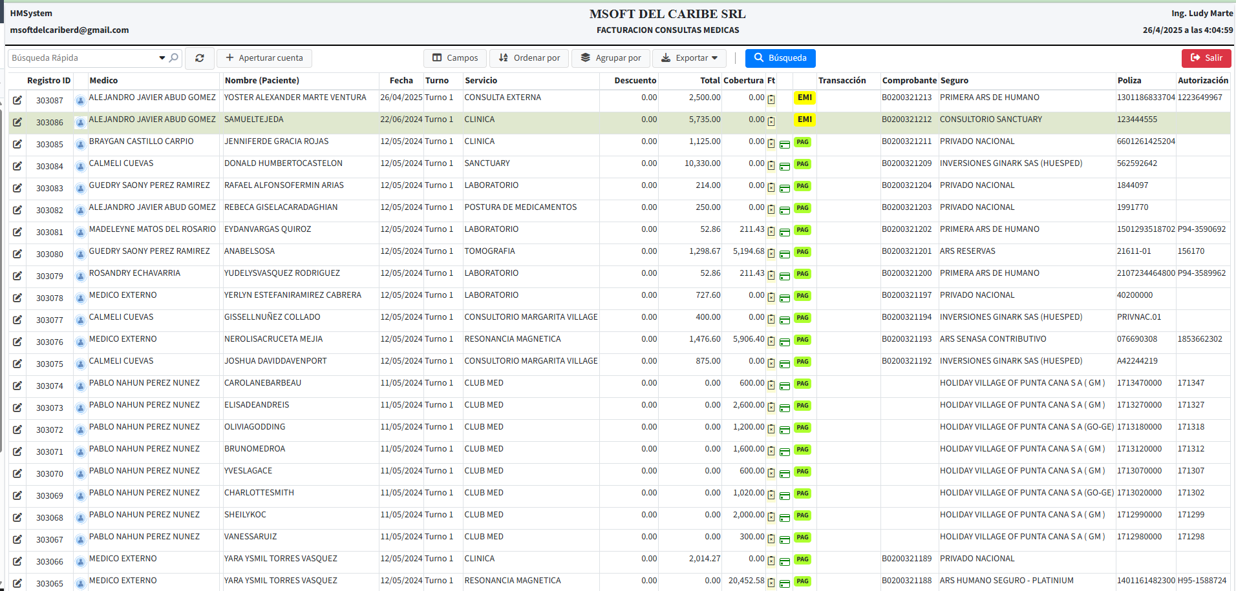Screen dimensions: 1236x591
Task: Click the Comprobante column header
Action: pos(909,81)
